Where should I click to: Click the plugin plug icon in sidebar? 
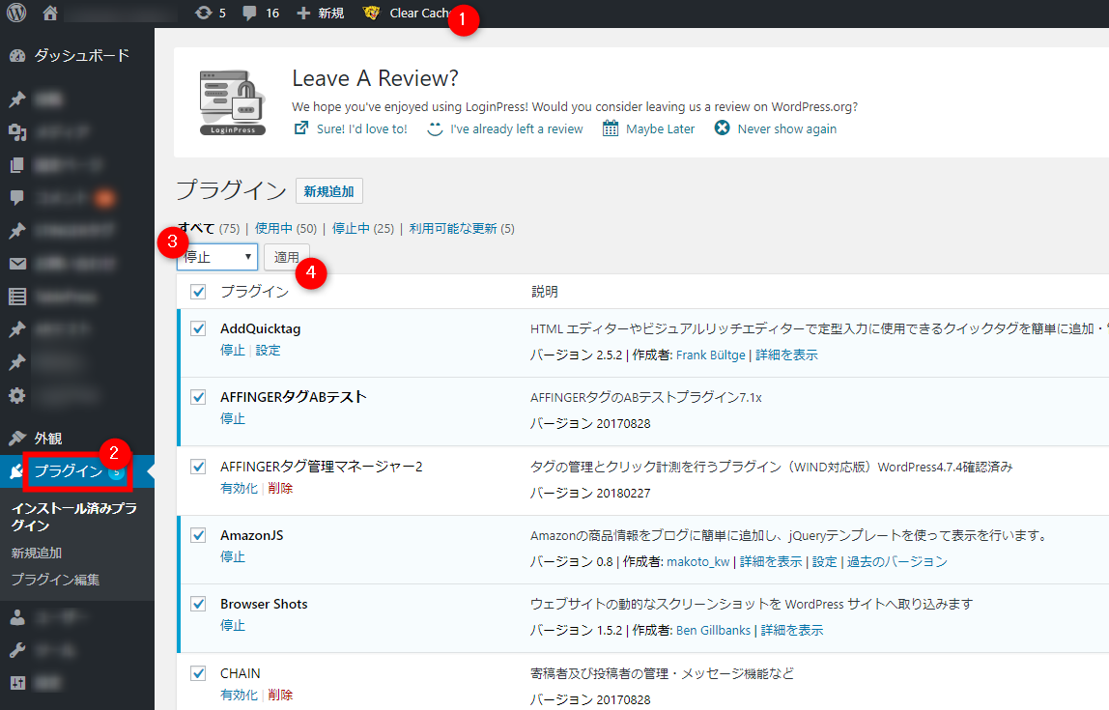15,471
